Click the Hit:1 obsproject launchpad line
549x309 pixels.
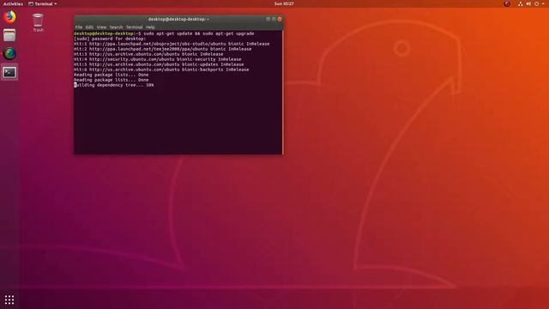tap(172, 44)
